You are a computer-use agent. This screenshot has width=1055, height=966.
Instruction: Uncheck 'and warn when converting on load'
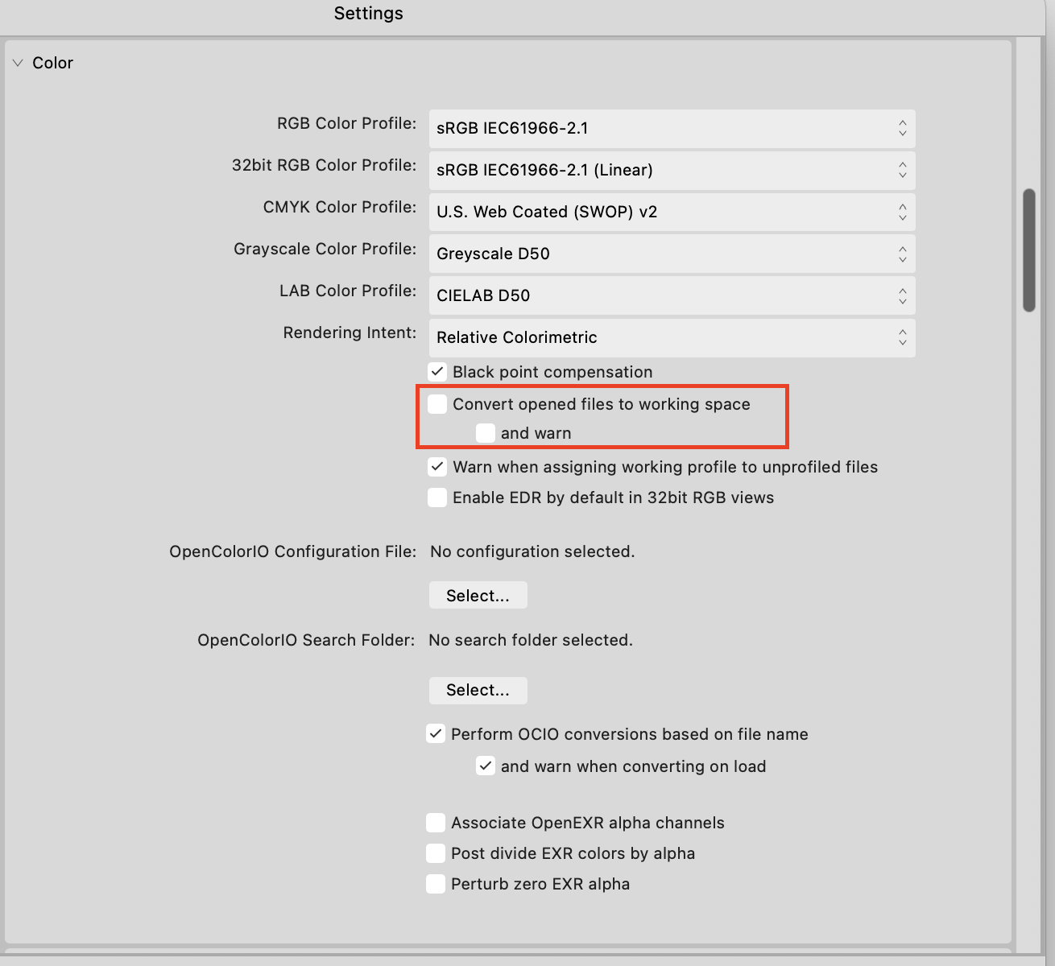pos(486,766)
